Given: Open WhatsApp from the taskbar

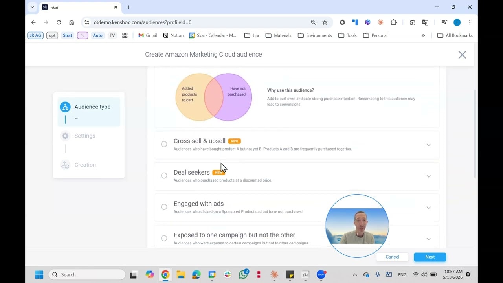Looking at the screenshot, I should pyautogui.click(x=243, y=275).
